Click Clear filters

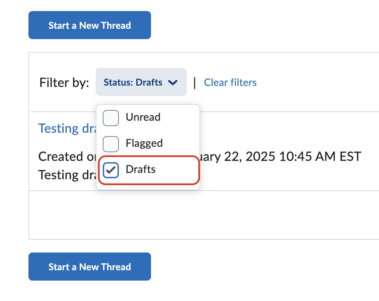(x=230, y=82)
